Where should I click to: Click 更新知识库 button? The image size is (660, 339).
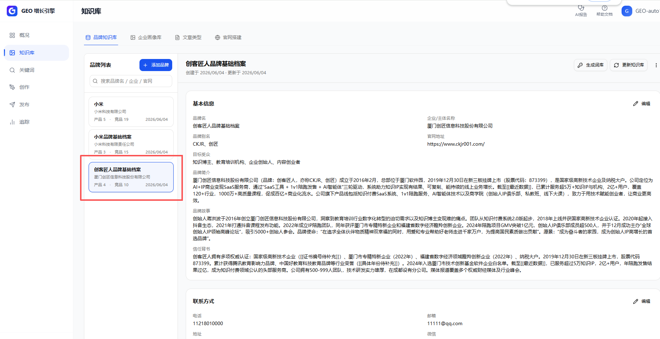pos(629,65)
